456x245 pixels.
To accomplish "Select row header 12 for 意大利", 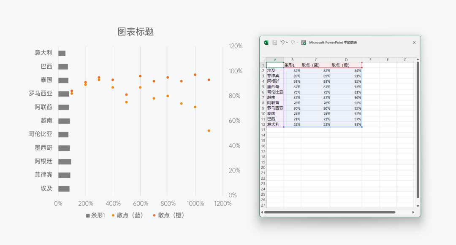I will point(263,124).
